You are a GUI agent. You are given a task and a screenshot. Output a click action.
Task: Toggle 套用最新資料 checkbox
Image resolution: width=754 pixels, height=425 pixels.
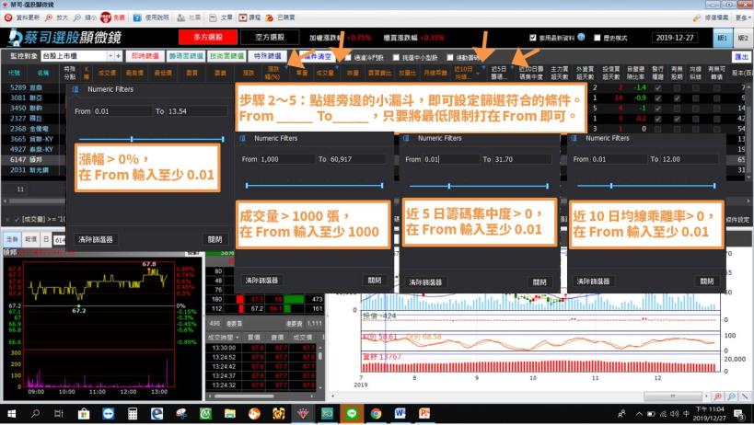pos(533,38)
